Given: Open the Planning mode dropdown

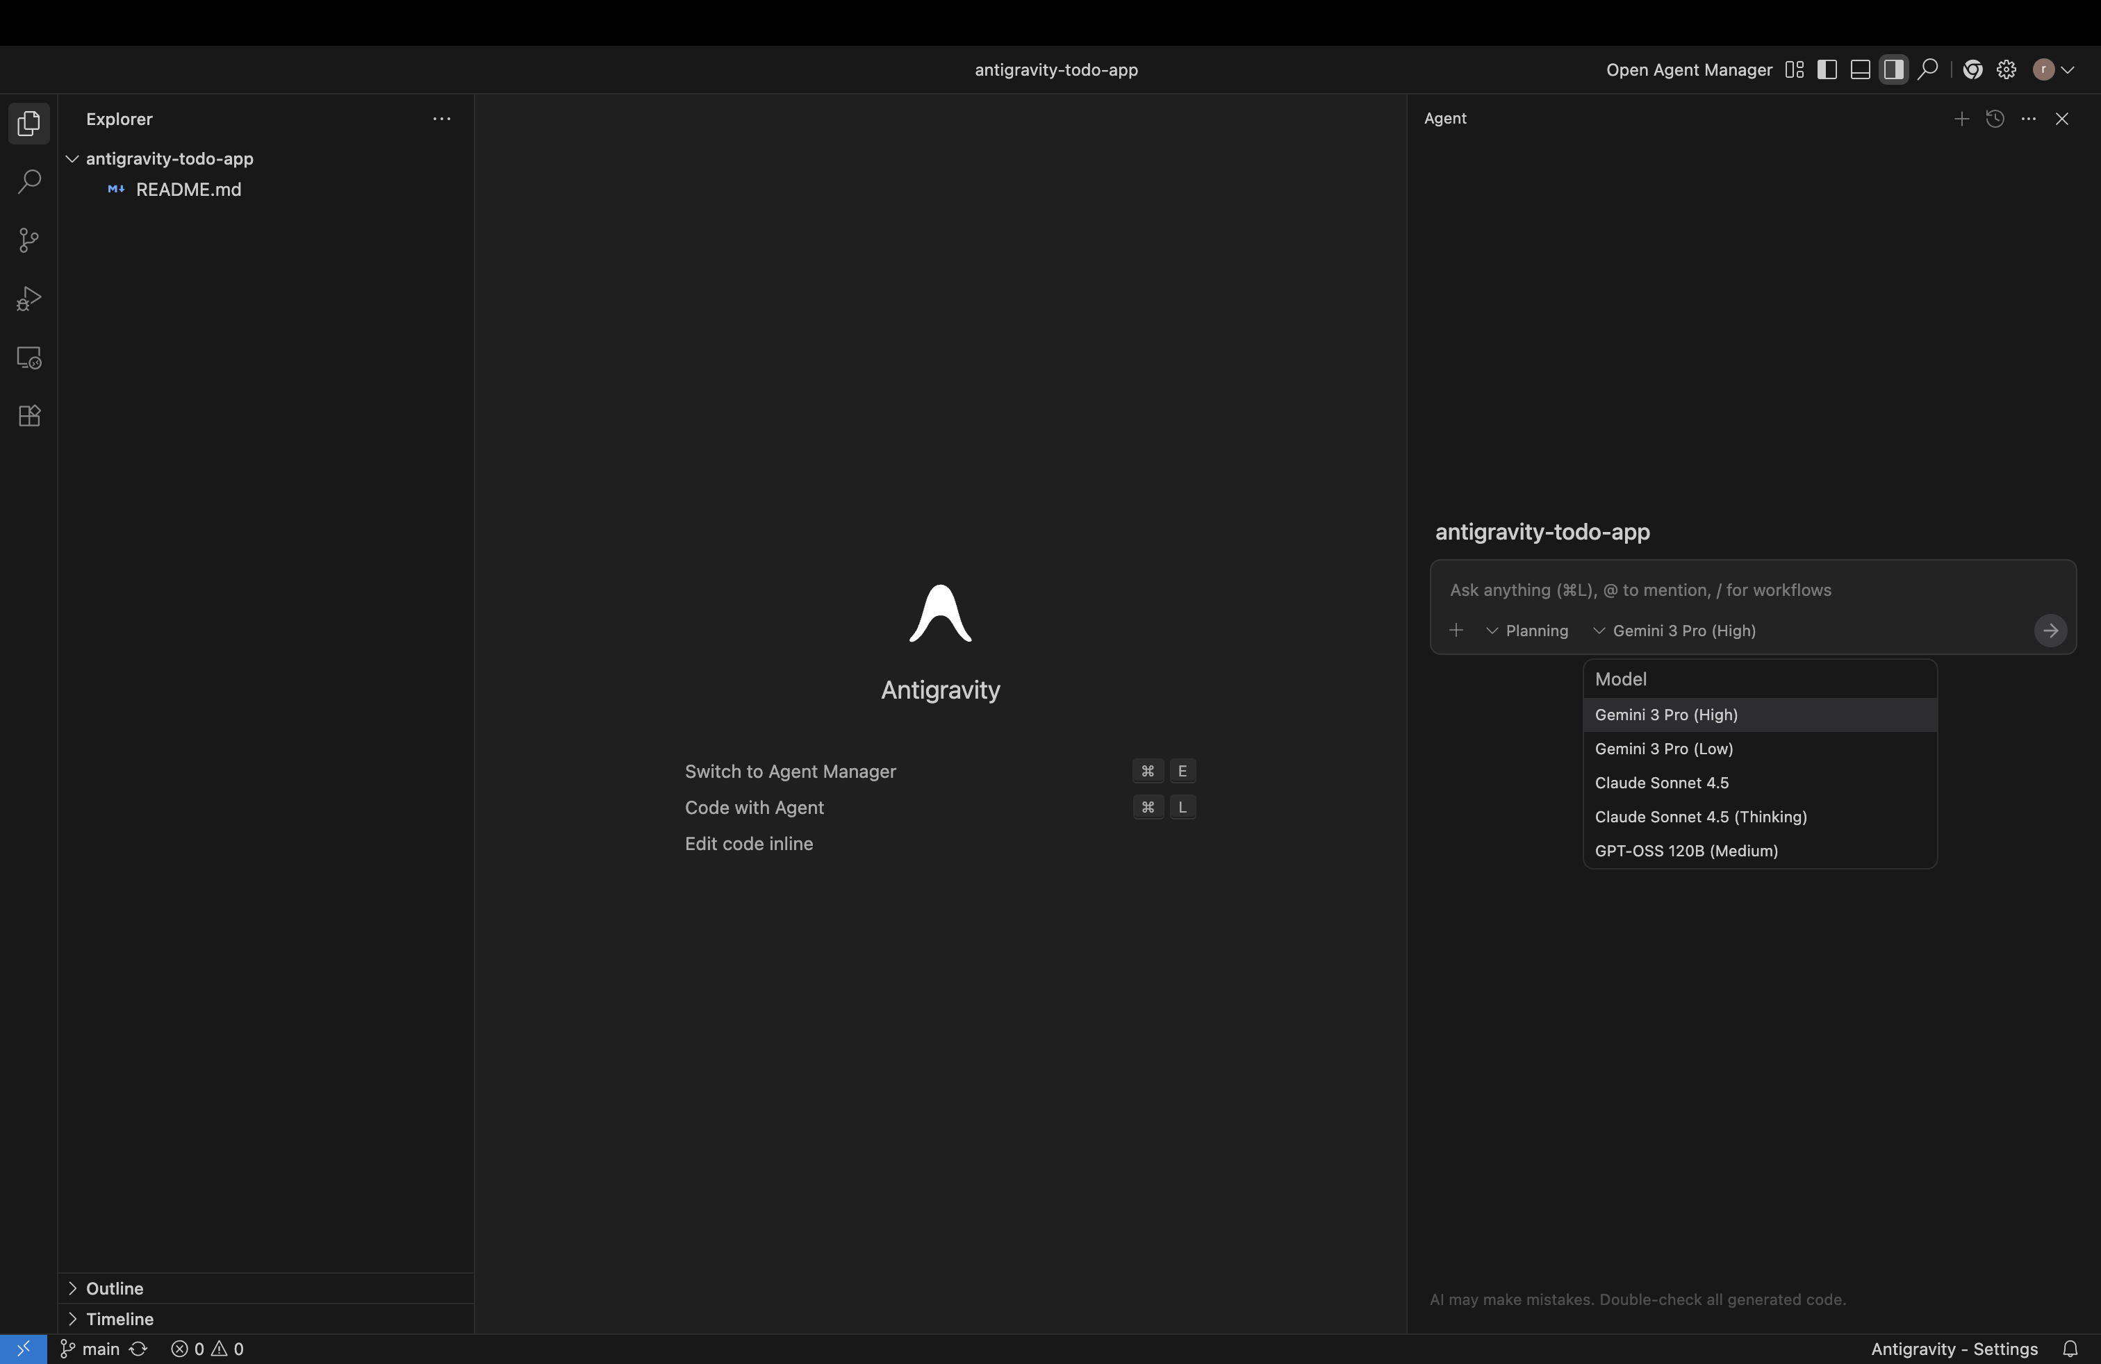Looking at the screenshot, I should (x=1527, y=630).
